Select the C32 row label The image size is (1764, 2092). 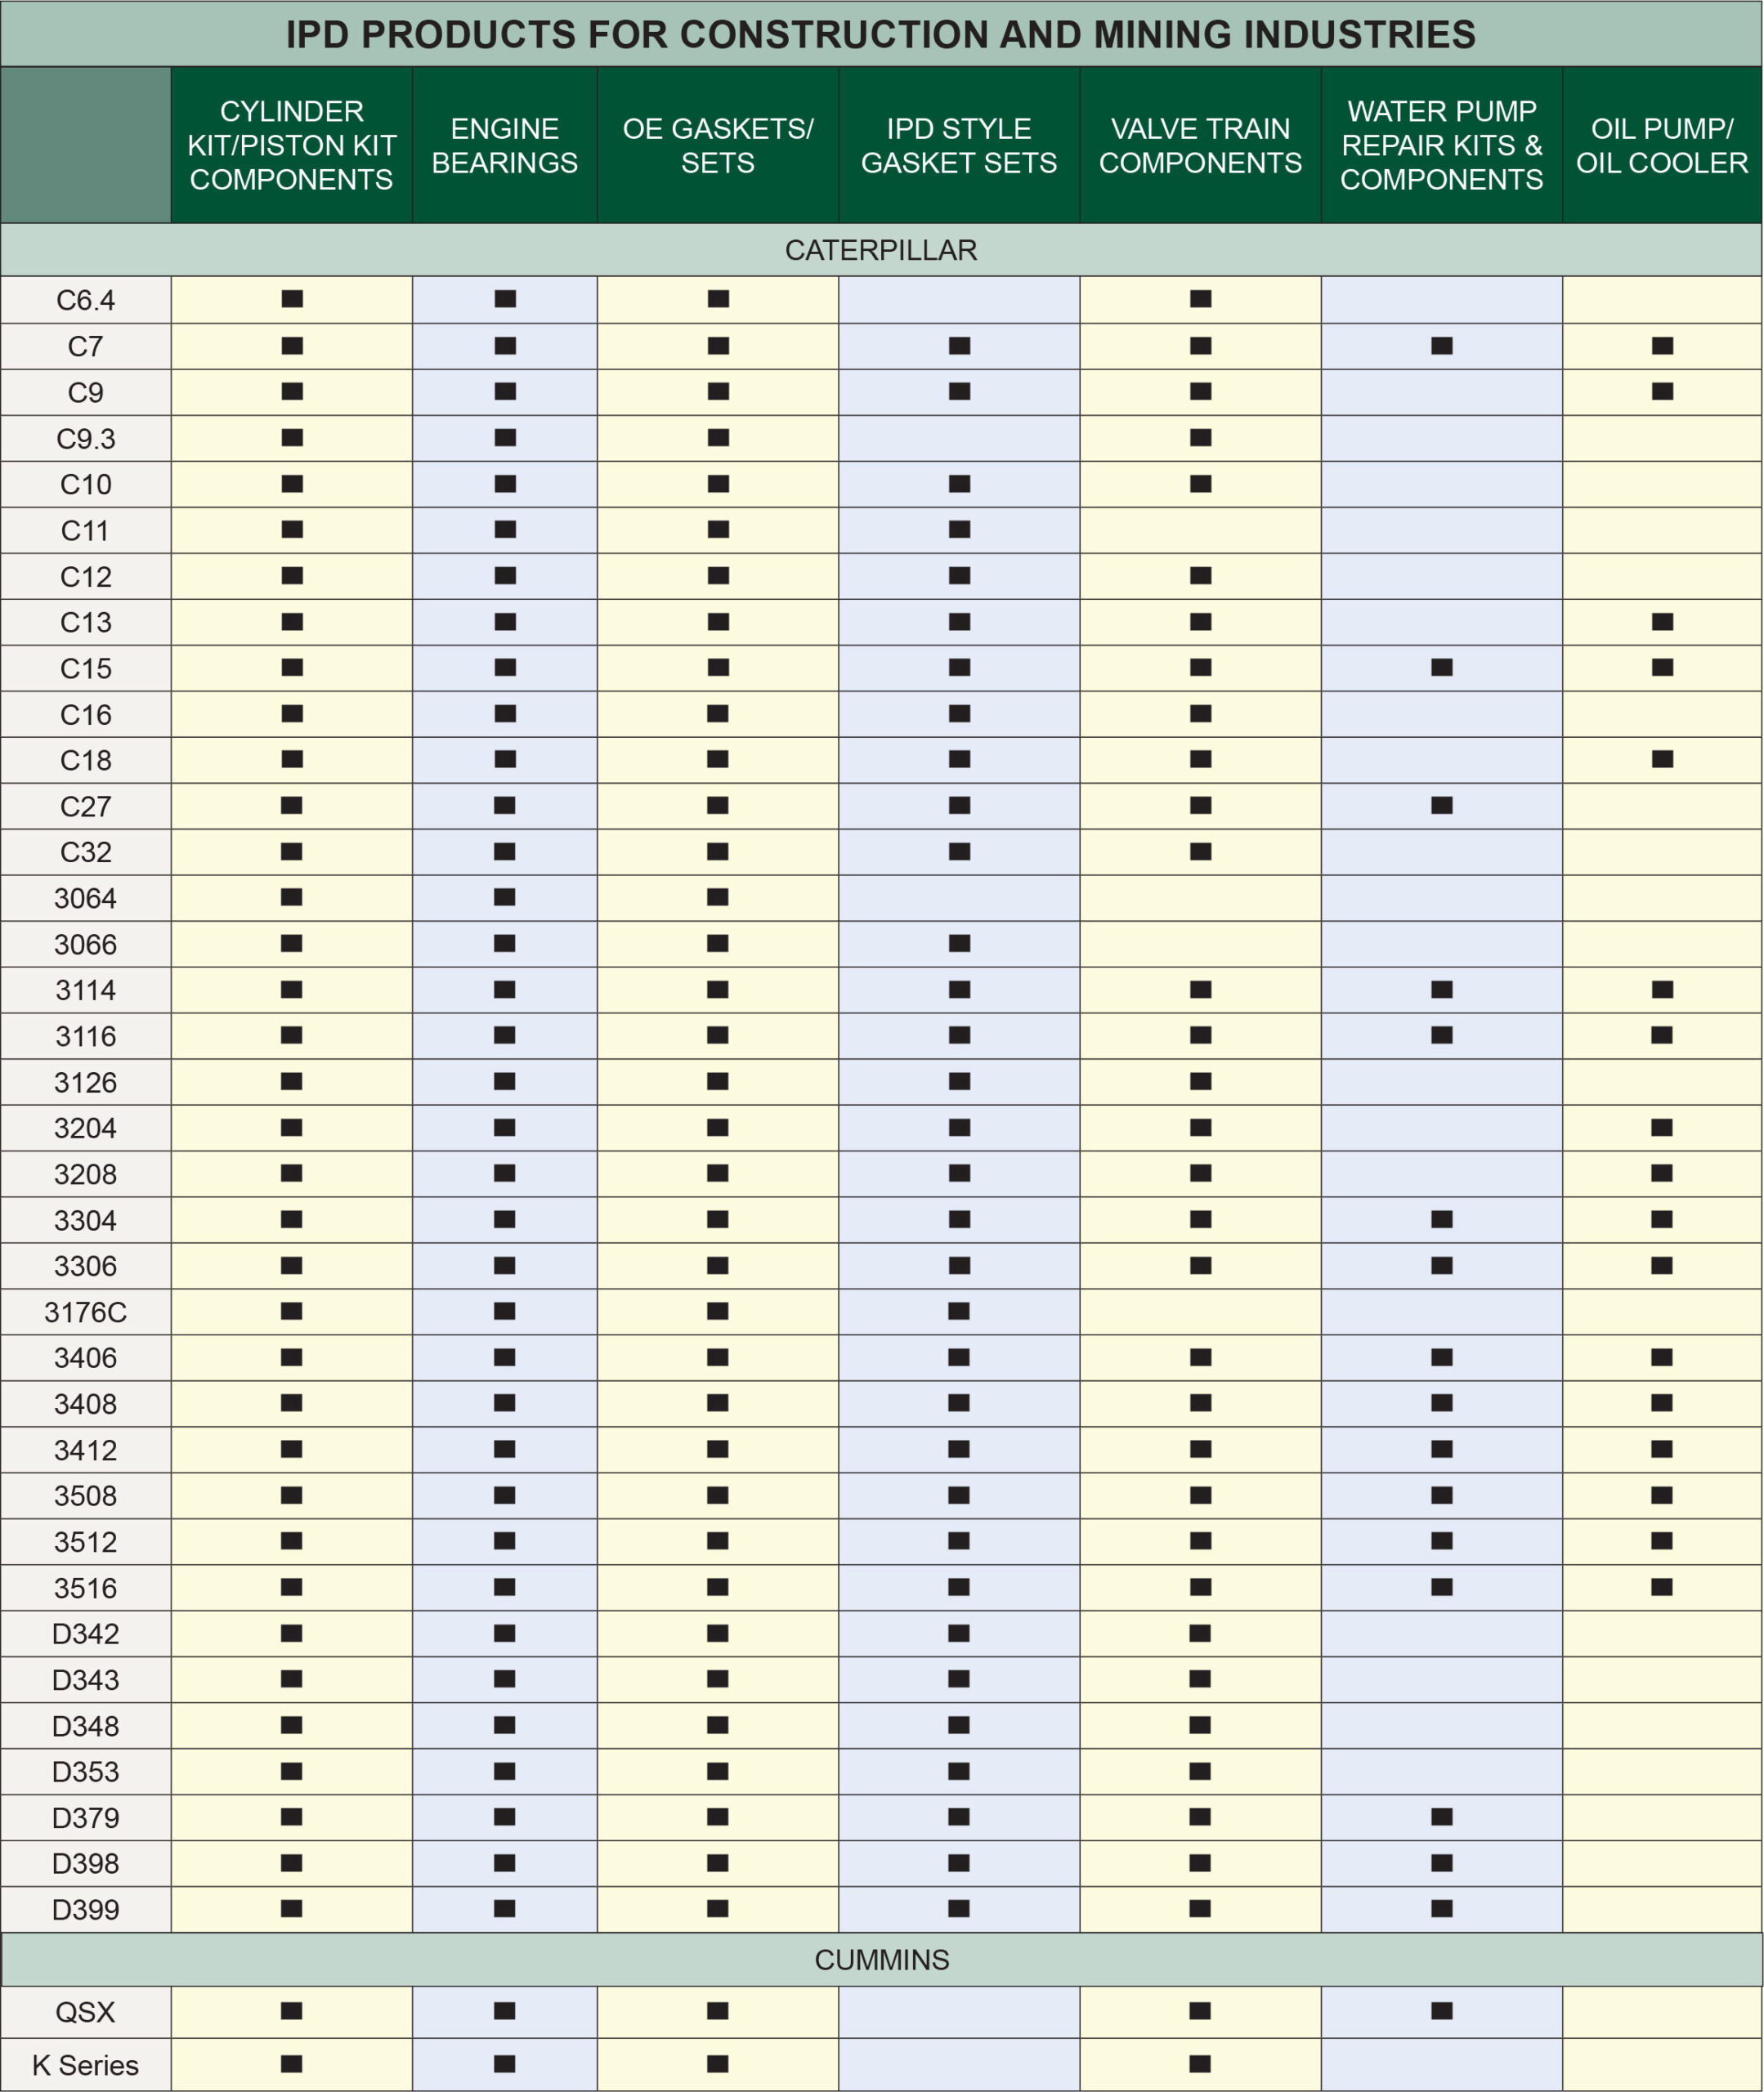click(x=86, y=852)
